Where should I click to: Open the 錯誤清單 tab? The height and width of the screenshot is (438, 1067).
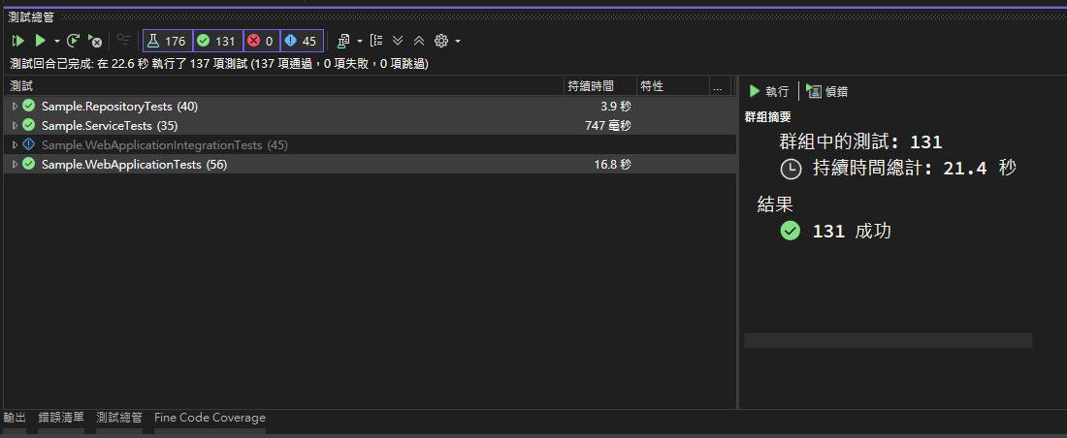61,418
